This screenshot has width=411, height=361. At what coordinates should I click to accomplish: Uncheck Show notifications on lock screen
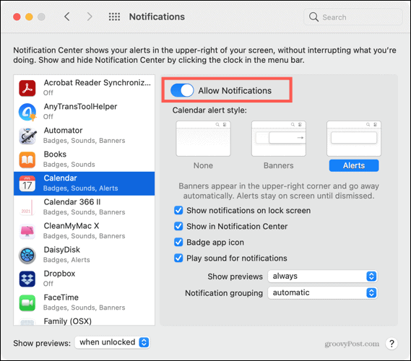[178, 210]
